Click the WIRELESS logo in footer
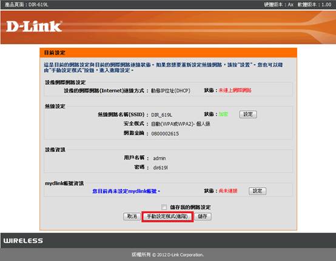Viewport: 336px width, 261px height. 23,240
